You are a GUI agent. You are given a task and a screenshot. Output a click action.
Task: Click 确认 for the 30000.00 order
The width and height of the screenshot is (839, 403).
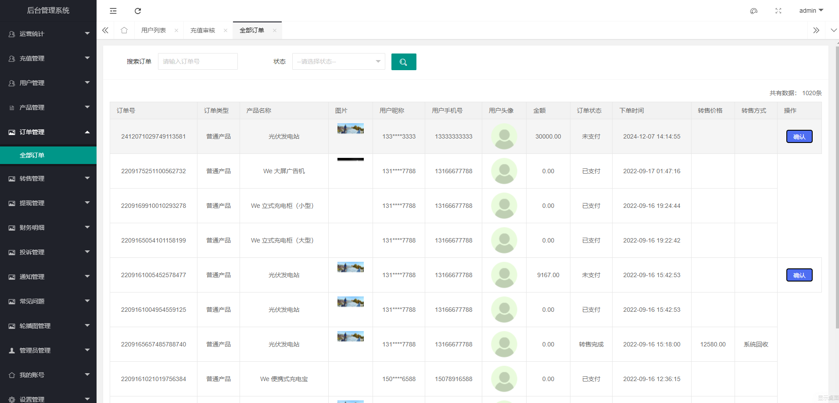tap(799, 137)
